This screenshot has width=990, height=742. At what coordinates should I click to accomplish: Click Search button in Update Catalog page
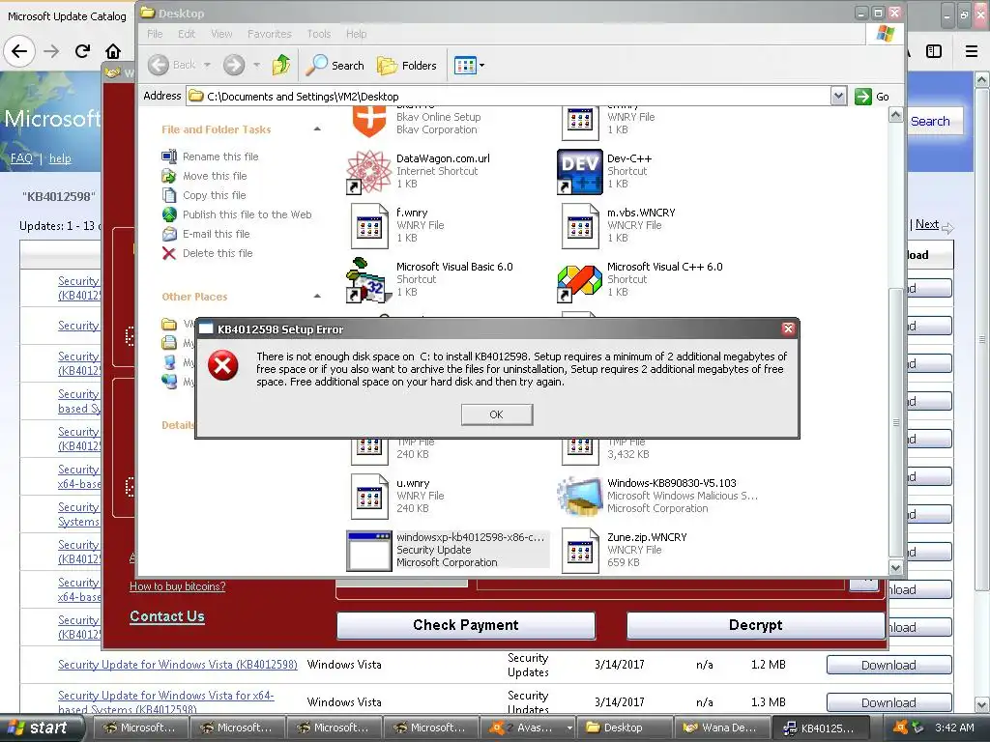(x=930, y=121)
